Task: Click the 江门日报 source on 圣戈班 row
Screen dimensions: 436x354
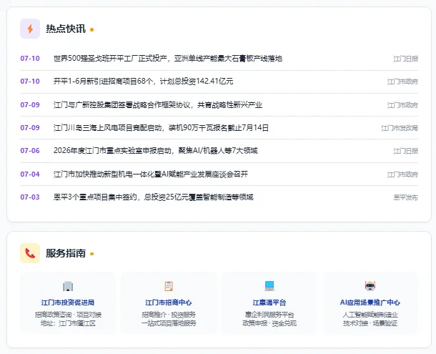Action: 406,59
